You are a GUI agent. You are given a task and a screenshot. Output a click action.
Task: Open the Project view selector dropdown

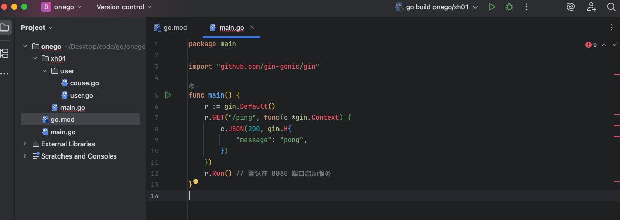pos(37,27)
